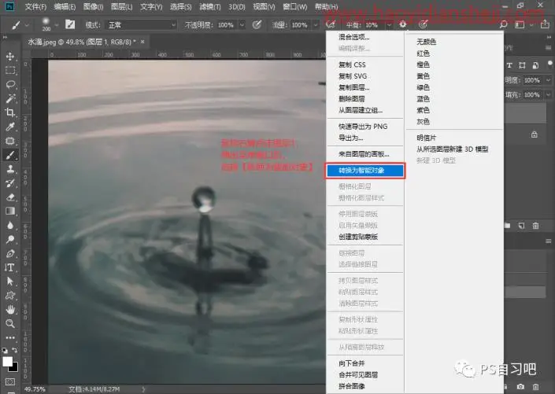The height and width of the screenshot is (394, 555).
Task: Select the Custom Shape tool
Action: 10,296
